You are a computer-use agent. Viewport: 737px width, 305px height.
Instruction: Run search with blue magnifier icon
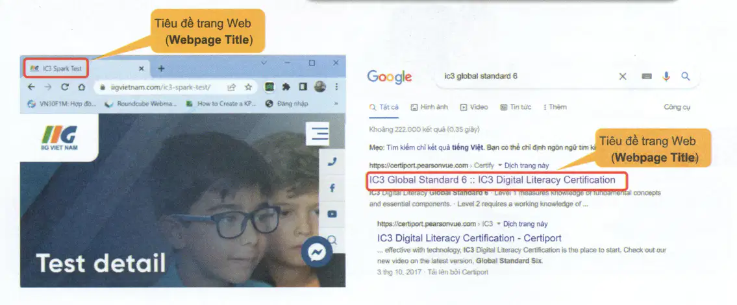point(686,77)
